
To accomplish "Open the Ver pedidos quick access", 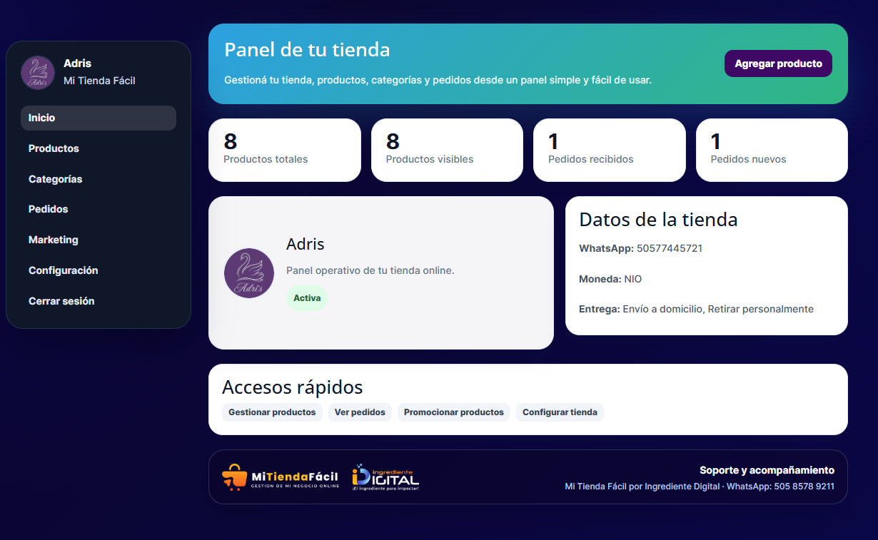I will [360, 412].
